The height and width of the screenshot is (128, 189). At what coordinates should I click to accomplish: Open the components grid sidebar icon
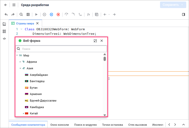point(4,31)
